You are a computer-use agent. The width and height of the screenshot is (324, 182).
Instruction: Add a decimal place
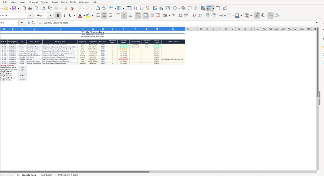click(194, 16)
